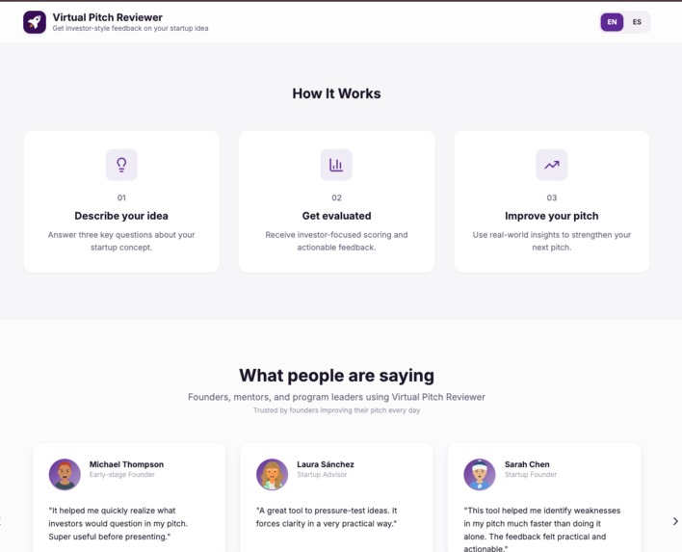Click the rocket logo icon
682x552 pixels.
point(35,22)
